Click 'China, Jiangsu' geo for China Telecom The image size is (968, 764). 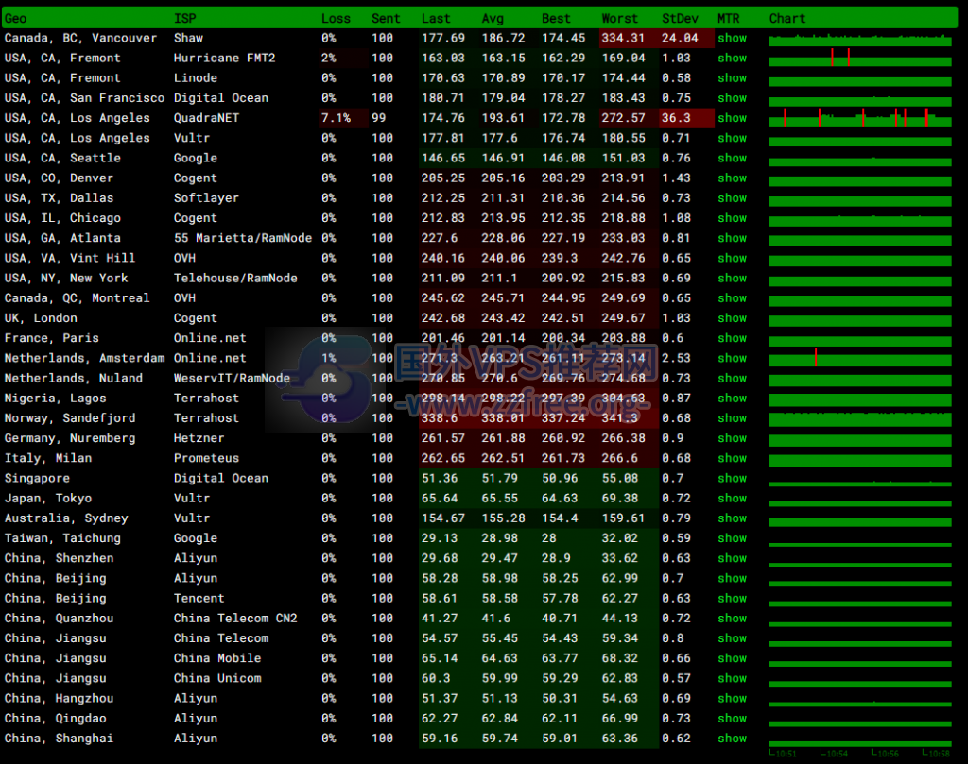coord(56,638)
